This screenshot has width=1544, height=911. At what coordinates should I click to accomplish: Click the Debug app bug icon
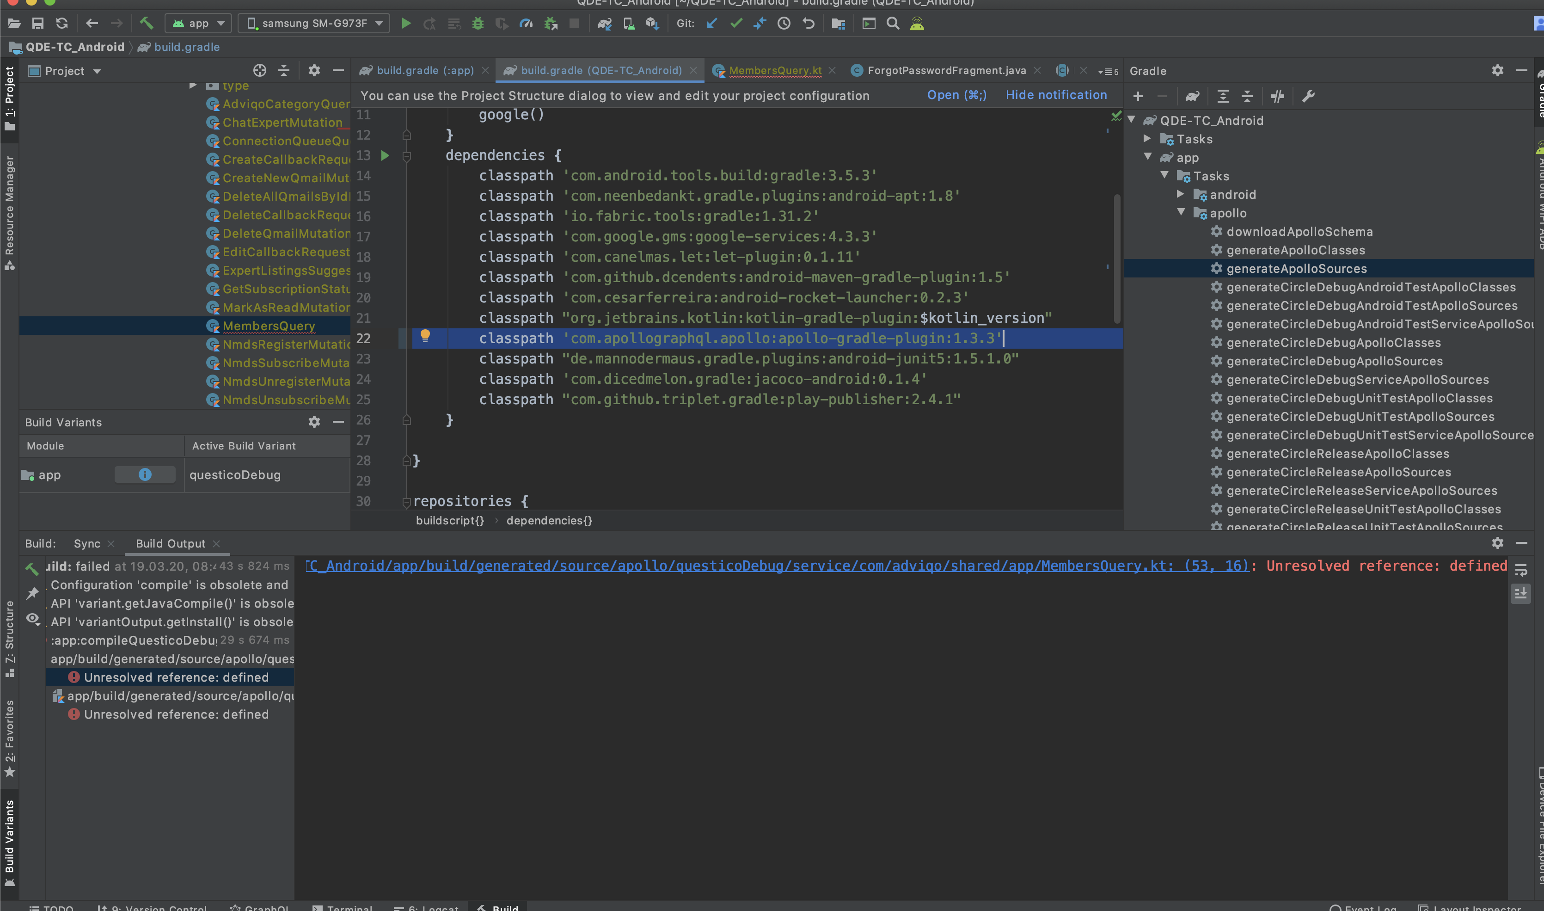(x=478, y=23)
